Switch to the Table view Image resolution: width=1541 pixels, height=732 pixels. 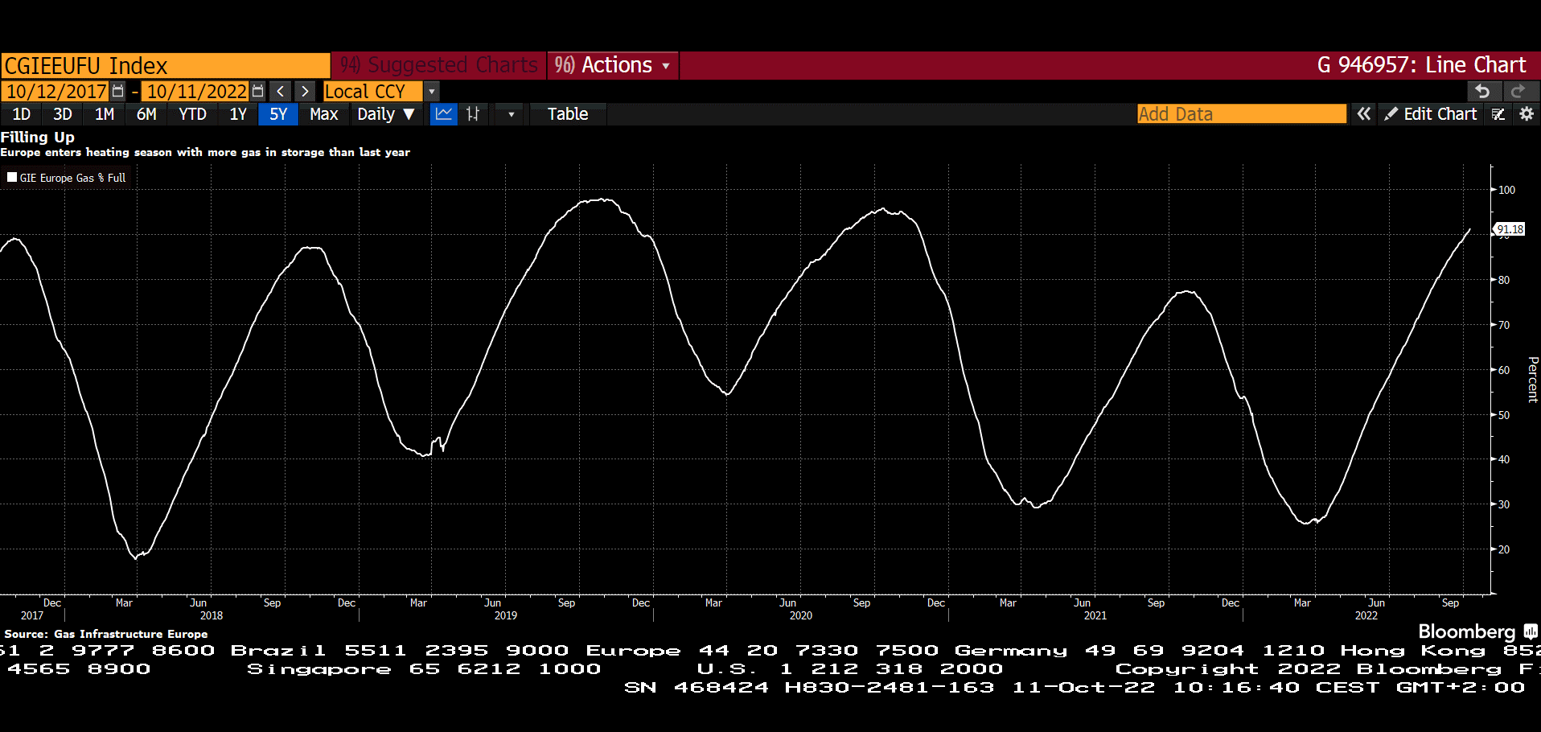567,114
